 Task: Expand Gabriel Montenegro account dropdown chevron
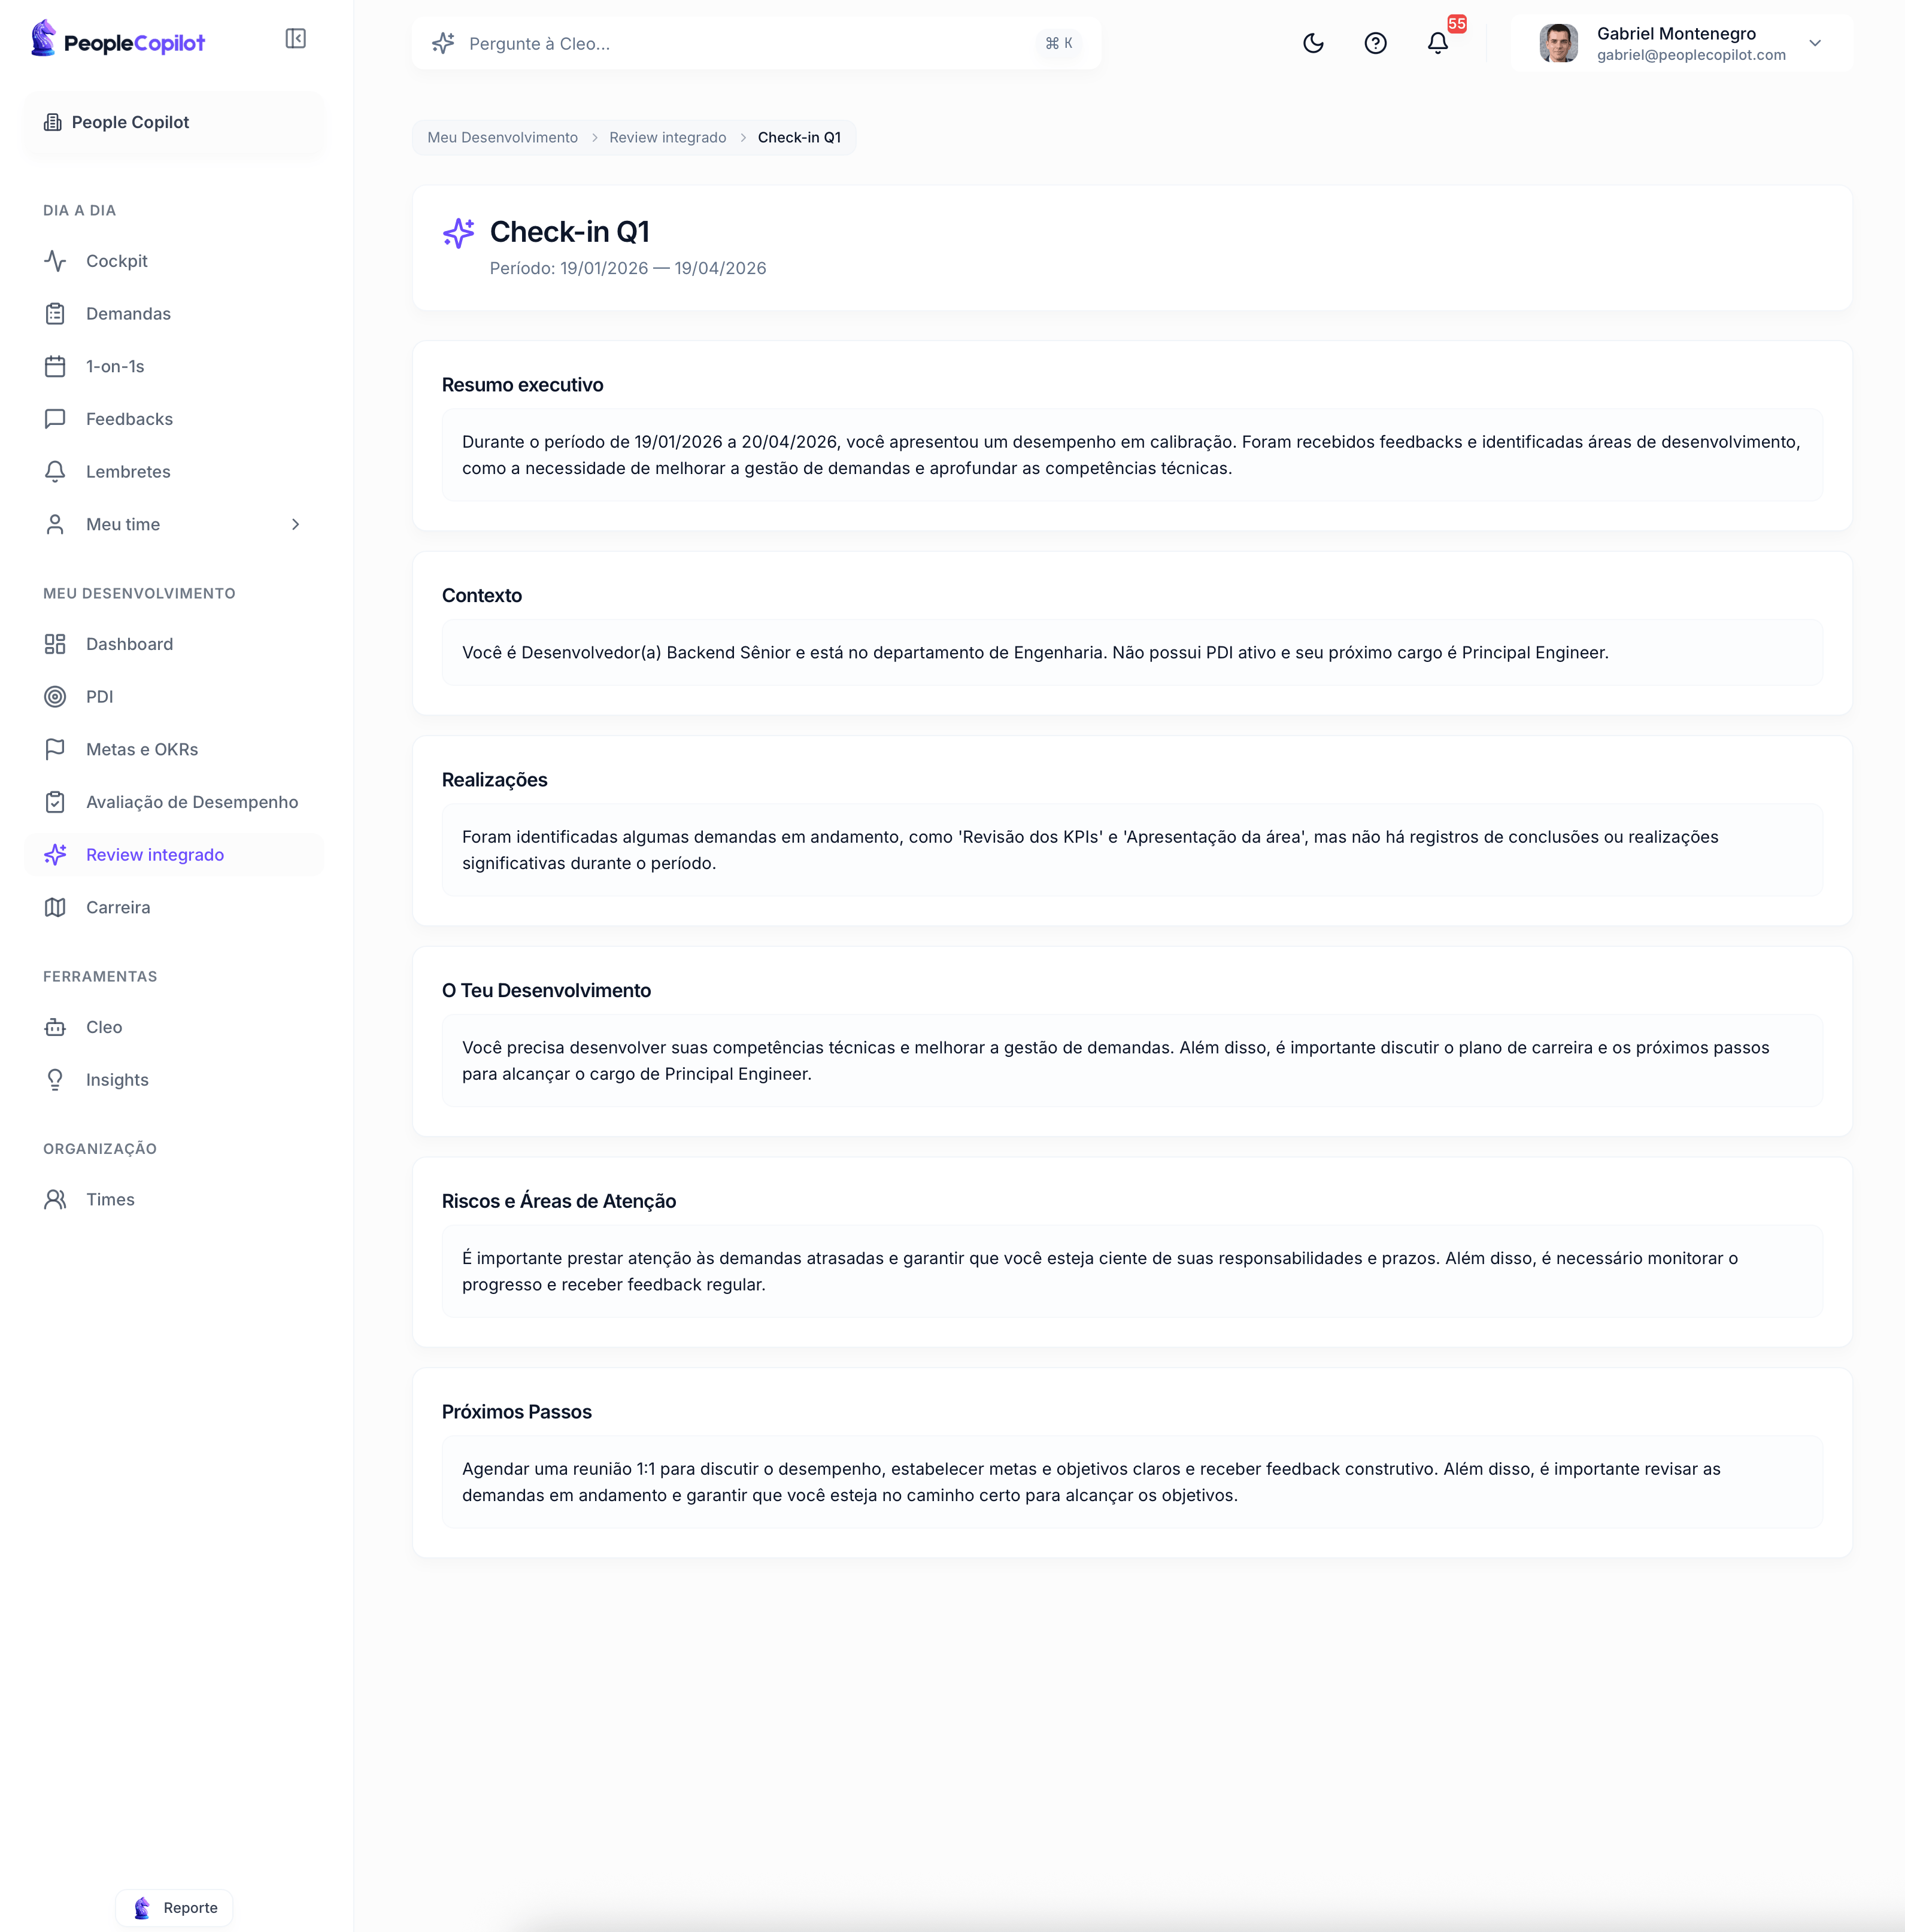pyautogui.click(x=1815, y=43)
